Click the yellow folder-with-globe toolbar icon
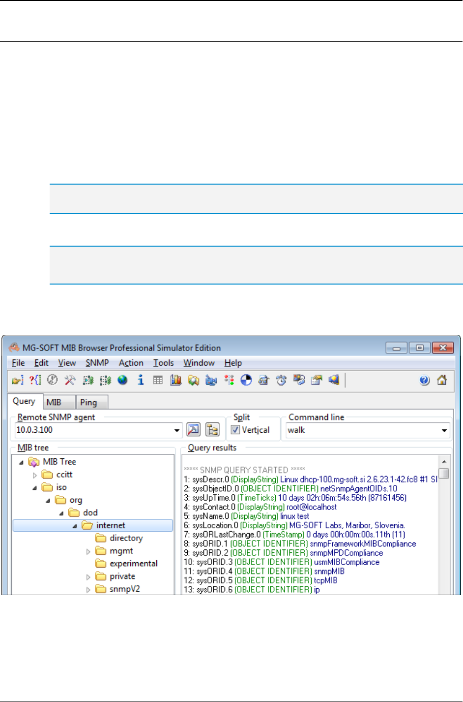 (x=193, y=380)
